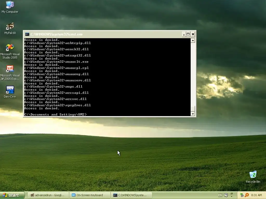Click the line c:\Windows\System32\wuauserv.dll

click(57, 80)
